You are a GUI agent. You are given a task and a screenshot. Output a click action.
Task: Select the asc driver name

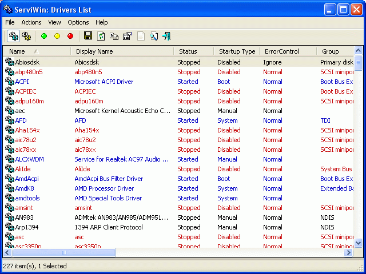click(x=19, y=237)
